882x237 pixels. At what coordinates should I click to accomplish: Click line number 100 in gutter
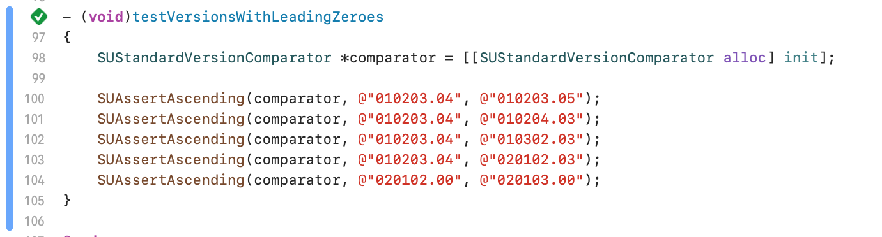(x=36, y=98)
